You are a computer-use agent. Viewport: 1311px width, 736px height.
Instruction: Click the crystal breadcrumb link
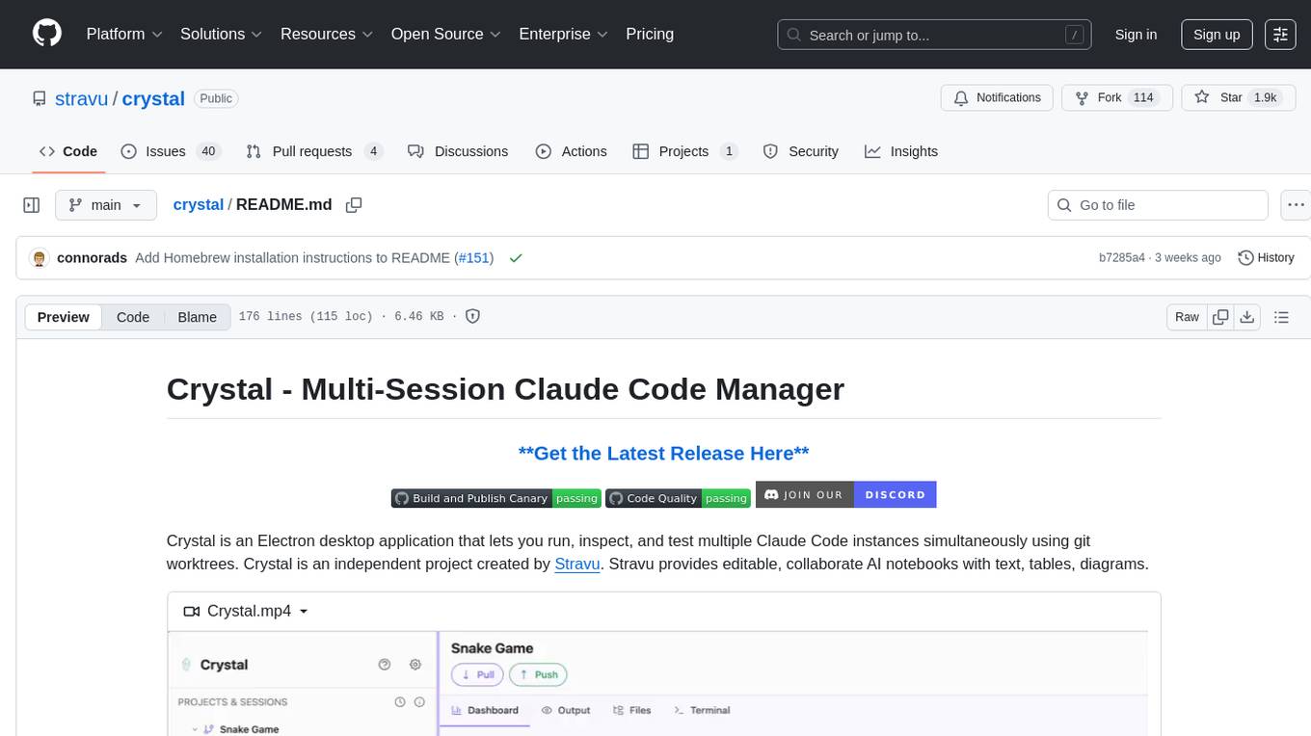coord(199,204)
